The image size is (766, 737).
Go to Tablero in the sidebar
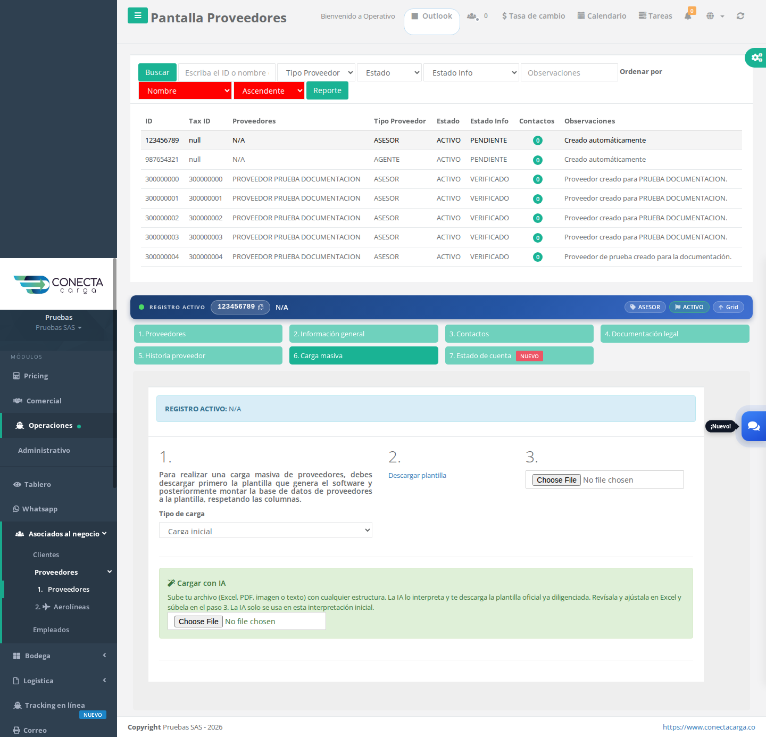pyautogui.click(x=32, y=484)
